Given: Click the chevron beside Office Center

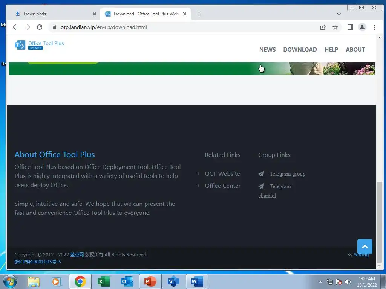Looking at the screenshot, I should pos(198,186).
